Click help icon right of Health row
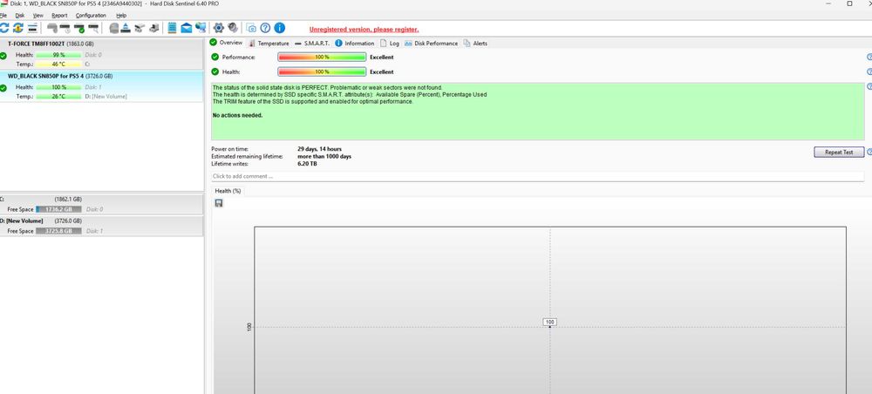The image size is (872, 394). [869, 71]
